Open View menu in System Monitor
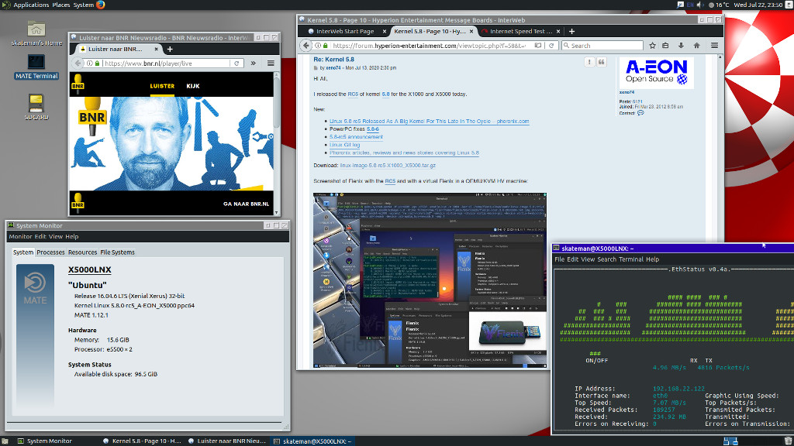794x446 pixels. 56,237
